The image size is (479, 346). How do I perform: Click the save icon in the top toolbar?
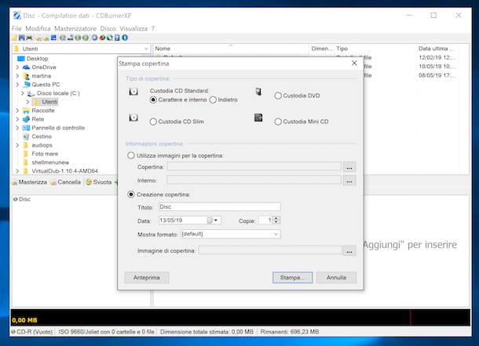(20, 38)
